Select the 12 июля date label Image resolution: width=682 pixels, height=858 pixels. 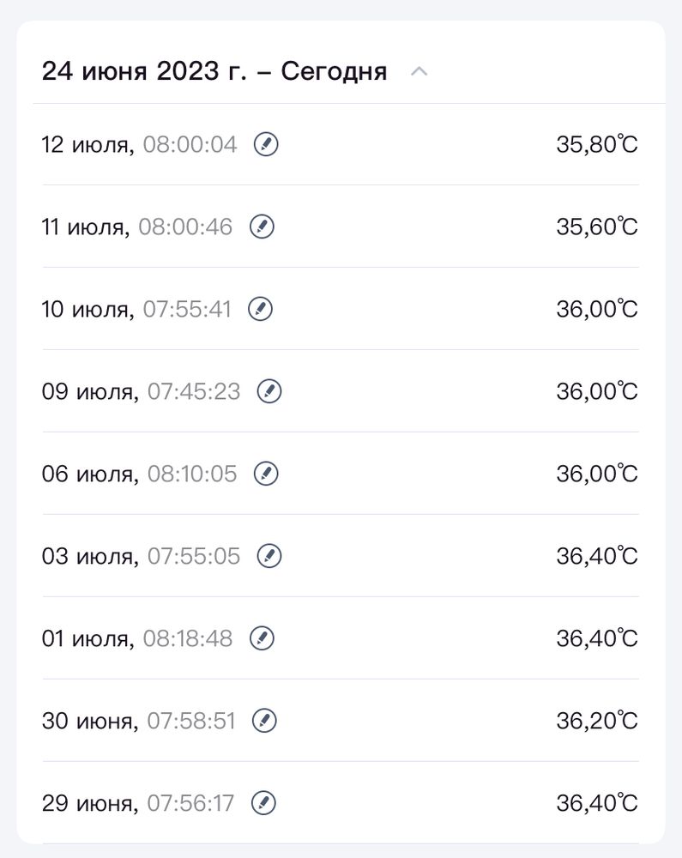88,144
